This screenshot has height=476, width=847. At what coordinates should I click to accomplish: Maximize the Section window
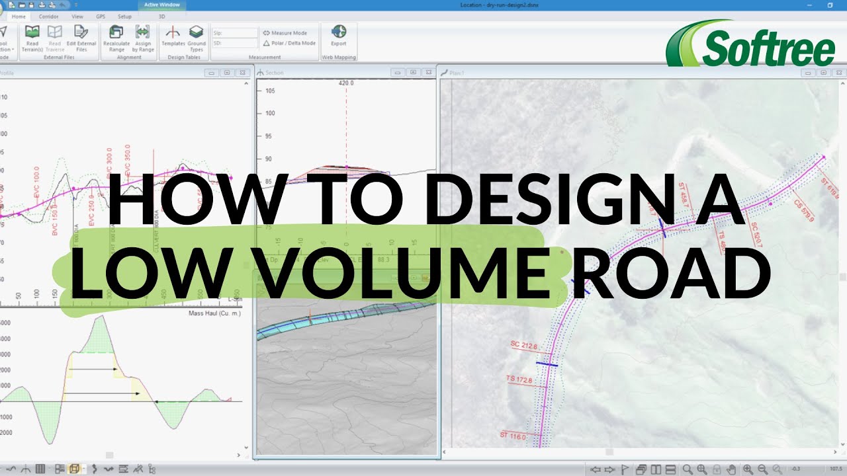coord(413,72)
